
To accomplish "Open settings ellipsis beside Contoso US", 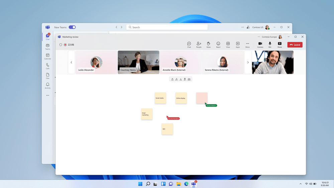I will [243, 27].
